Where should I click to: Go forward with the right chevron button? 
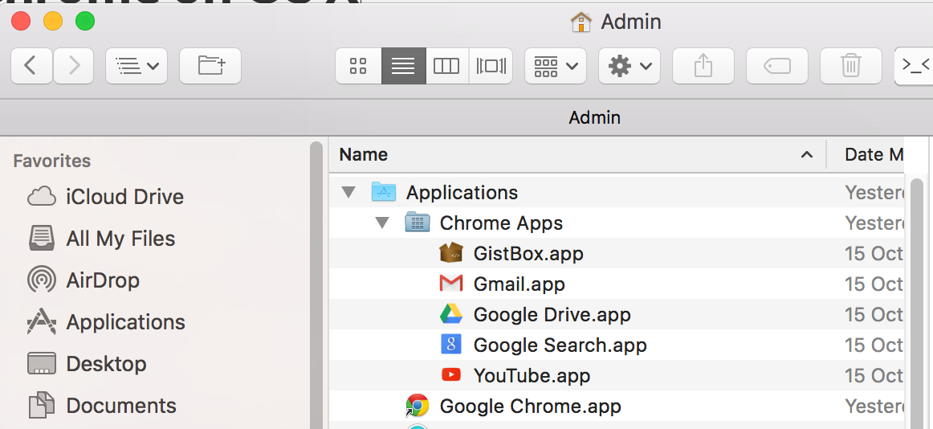[74, 65]
